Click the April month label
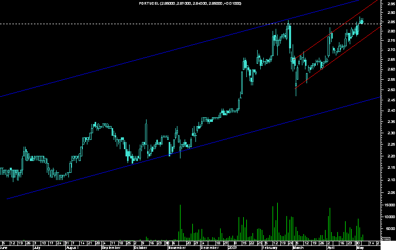This screenshot has width=396, height=250. click(331, 248)
